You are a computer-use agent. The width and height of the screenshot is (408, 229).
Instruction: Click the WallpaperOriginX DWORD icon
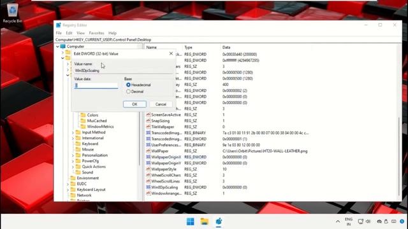[x=149, y=157]
